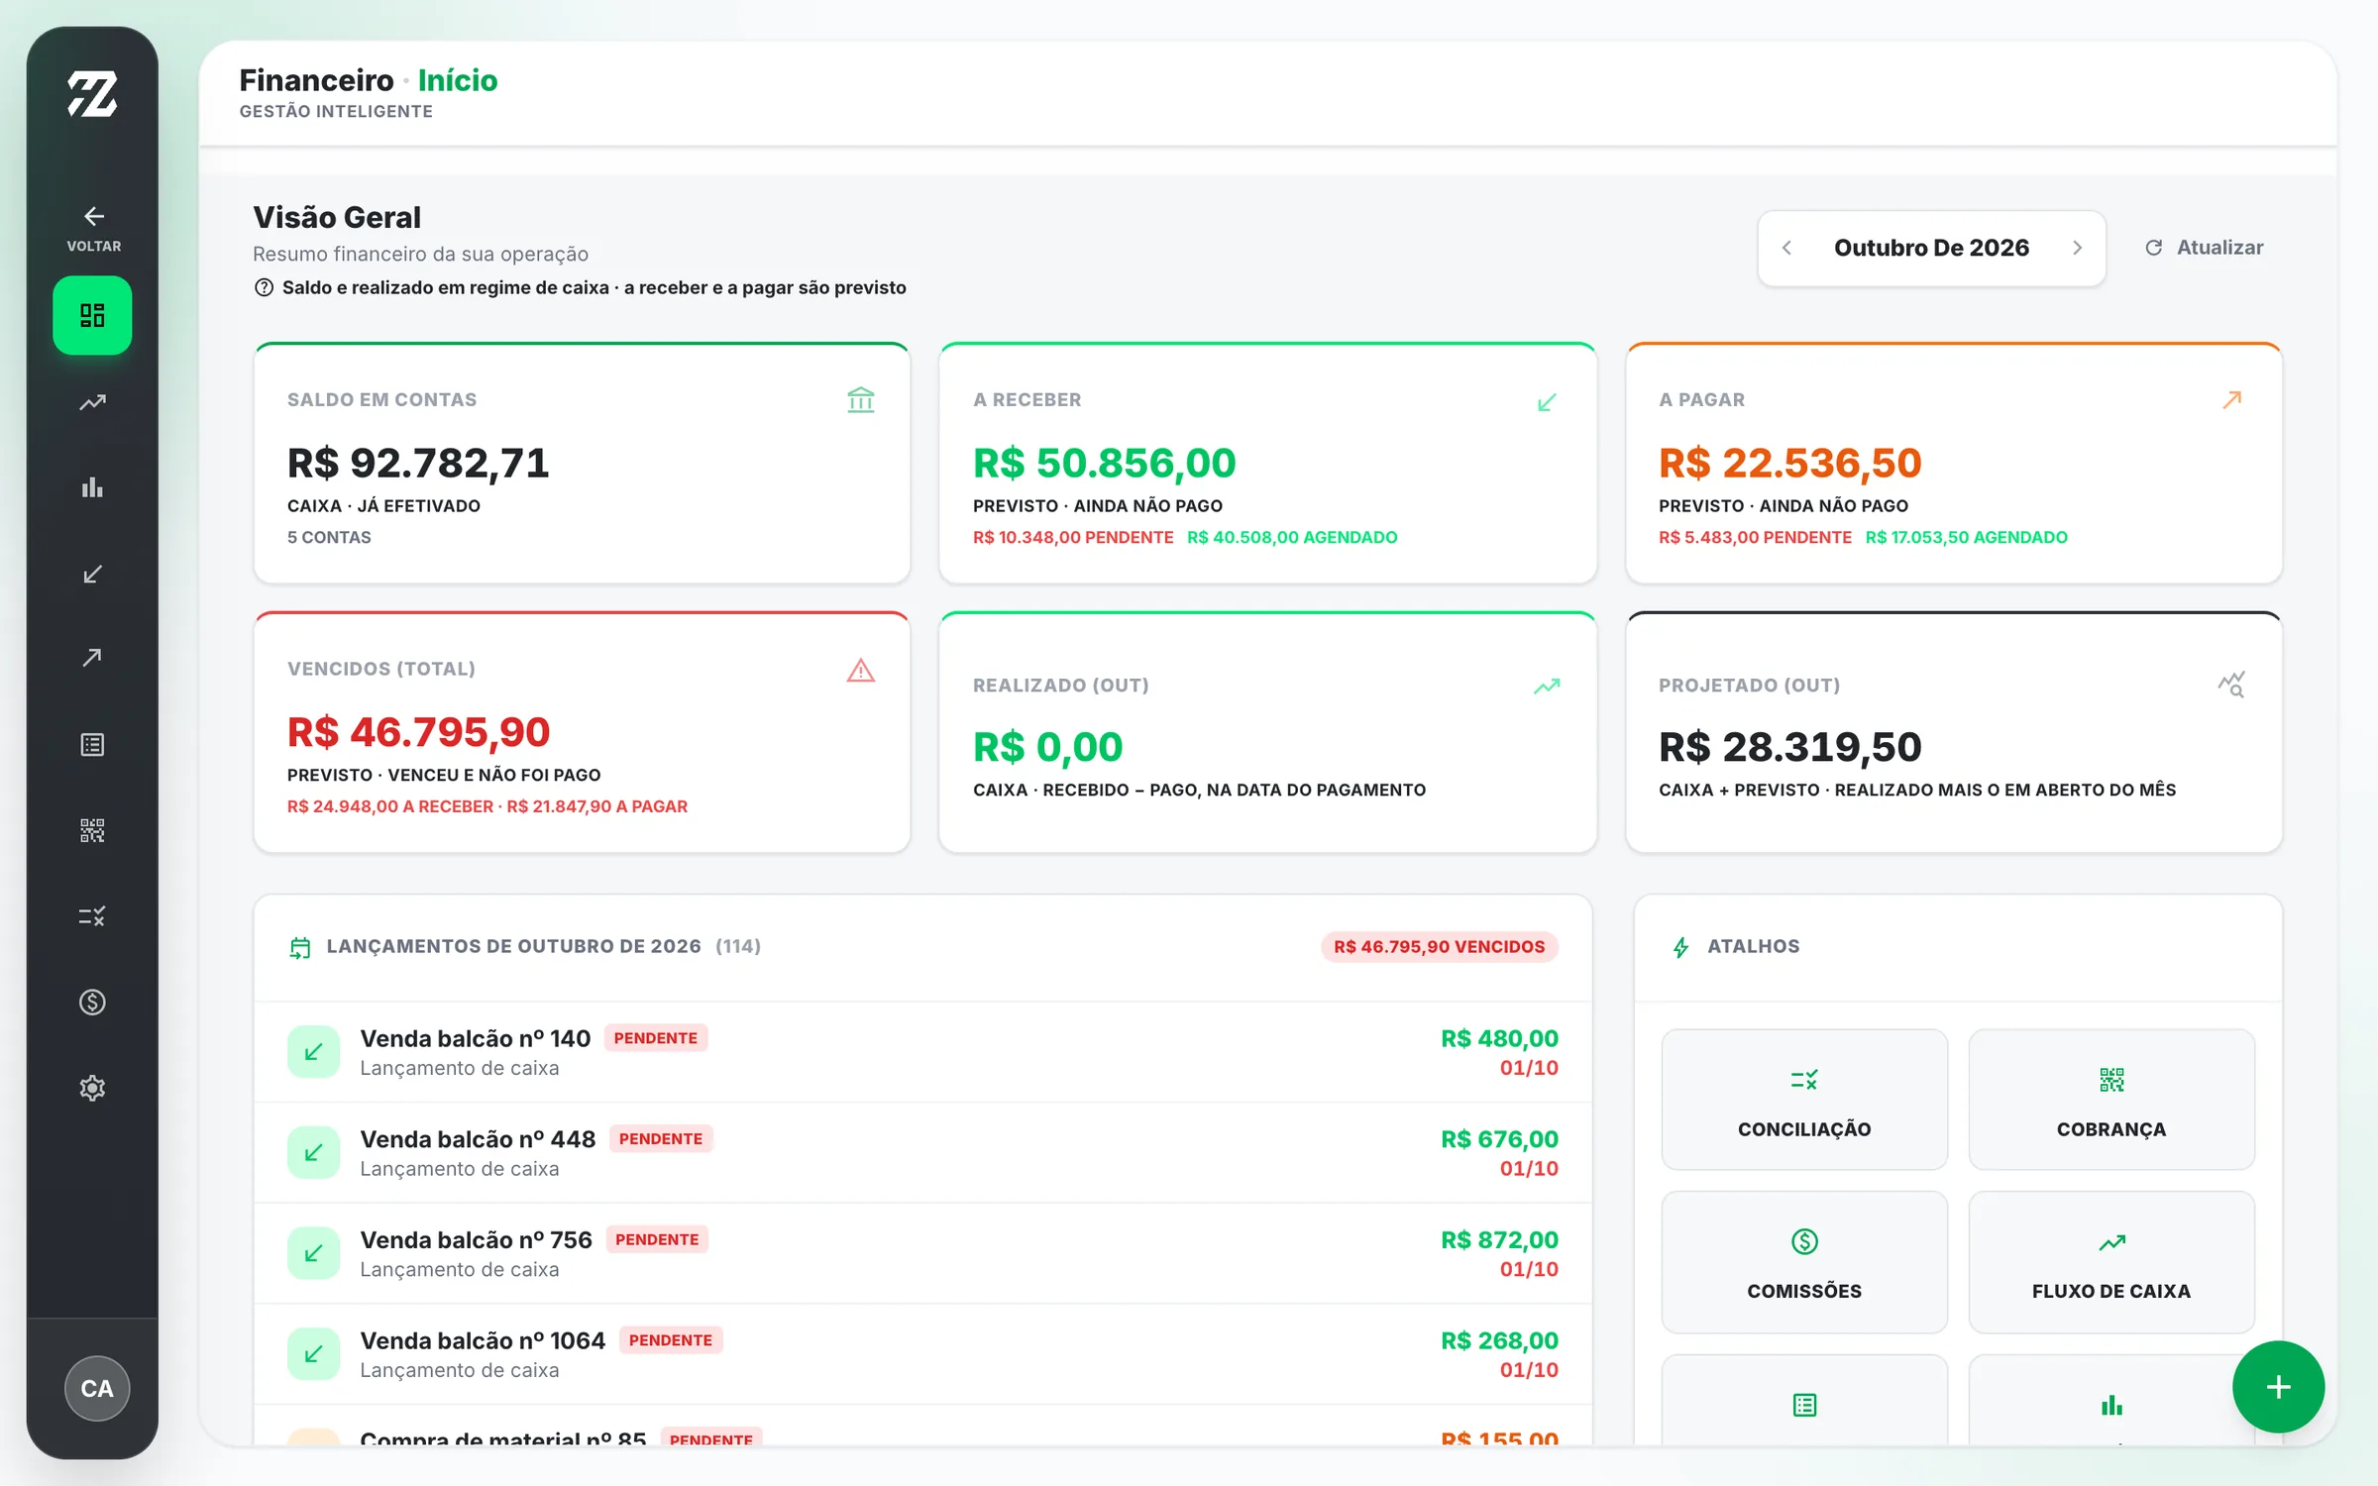Click the Atualizar refresh button
Viewport: 2378px width, 1486px height.
(x=2204, y=248)
